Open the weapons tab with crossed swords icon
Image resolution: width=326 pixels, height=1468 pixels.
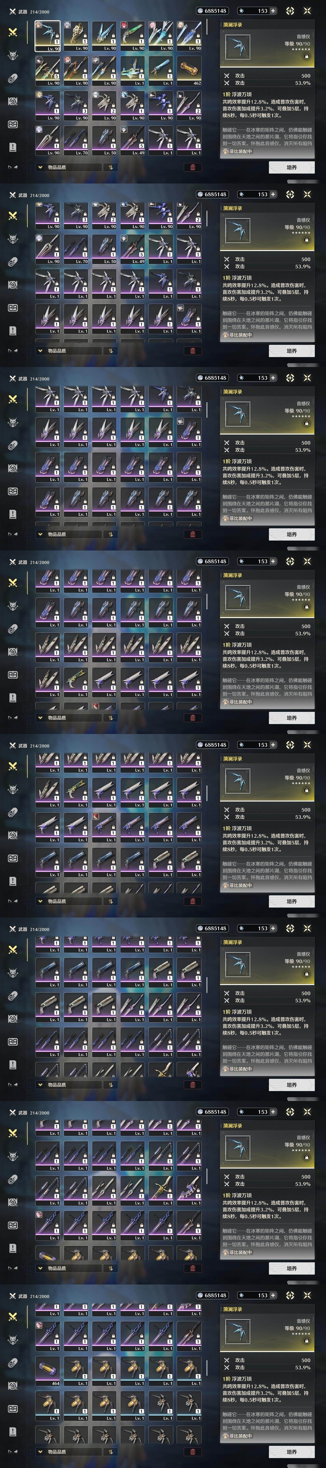coord(12,32)
